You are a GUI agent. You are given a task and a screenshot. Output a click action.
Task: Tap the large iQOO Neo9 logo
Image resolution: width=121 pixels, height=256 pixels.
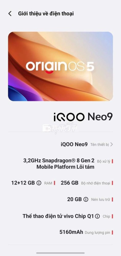[83, 117]
